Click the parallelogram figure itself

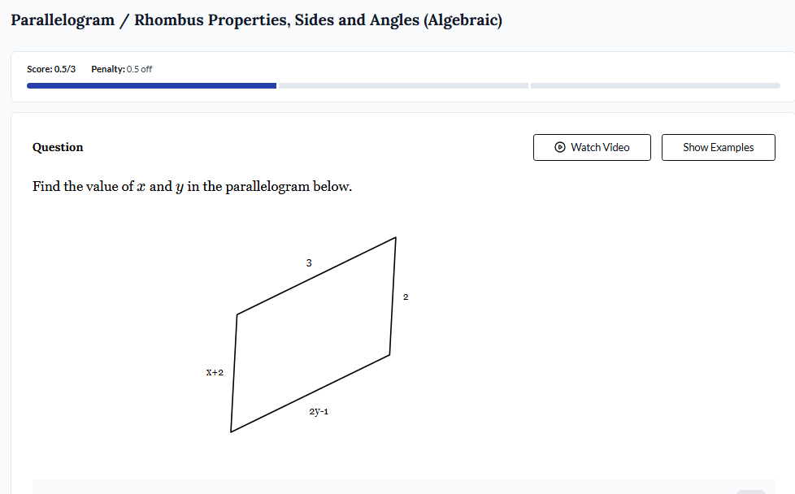(313, 333)
